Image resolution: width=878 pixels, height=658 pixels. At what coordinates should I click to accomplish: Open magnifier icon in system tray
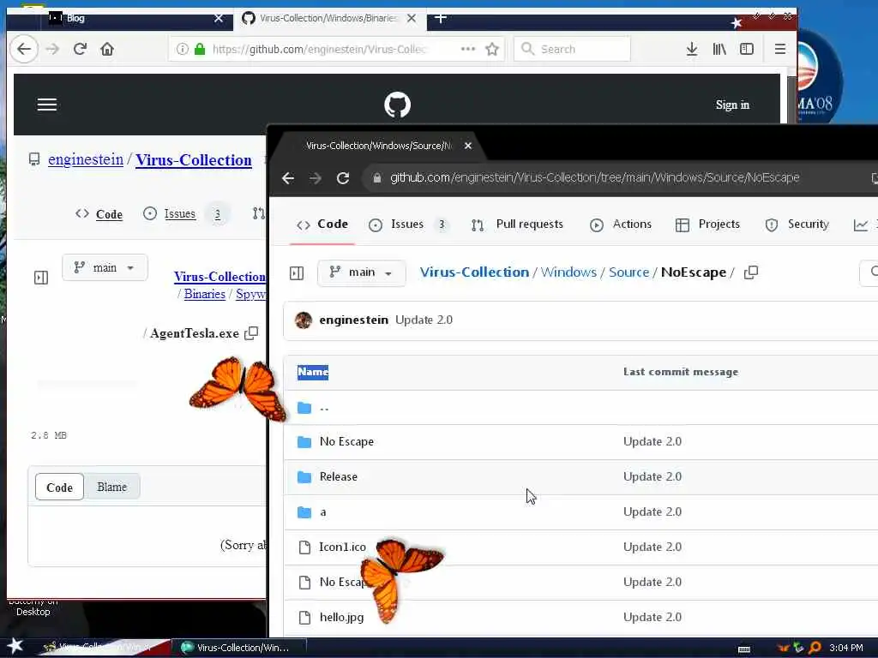coord(815,648)
